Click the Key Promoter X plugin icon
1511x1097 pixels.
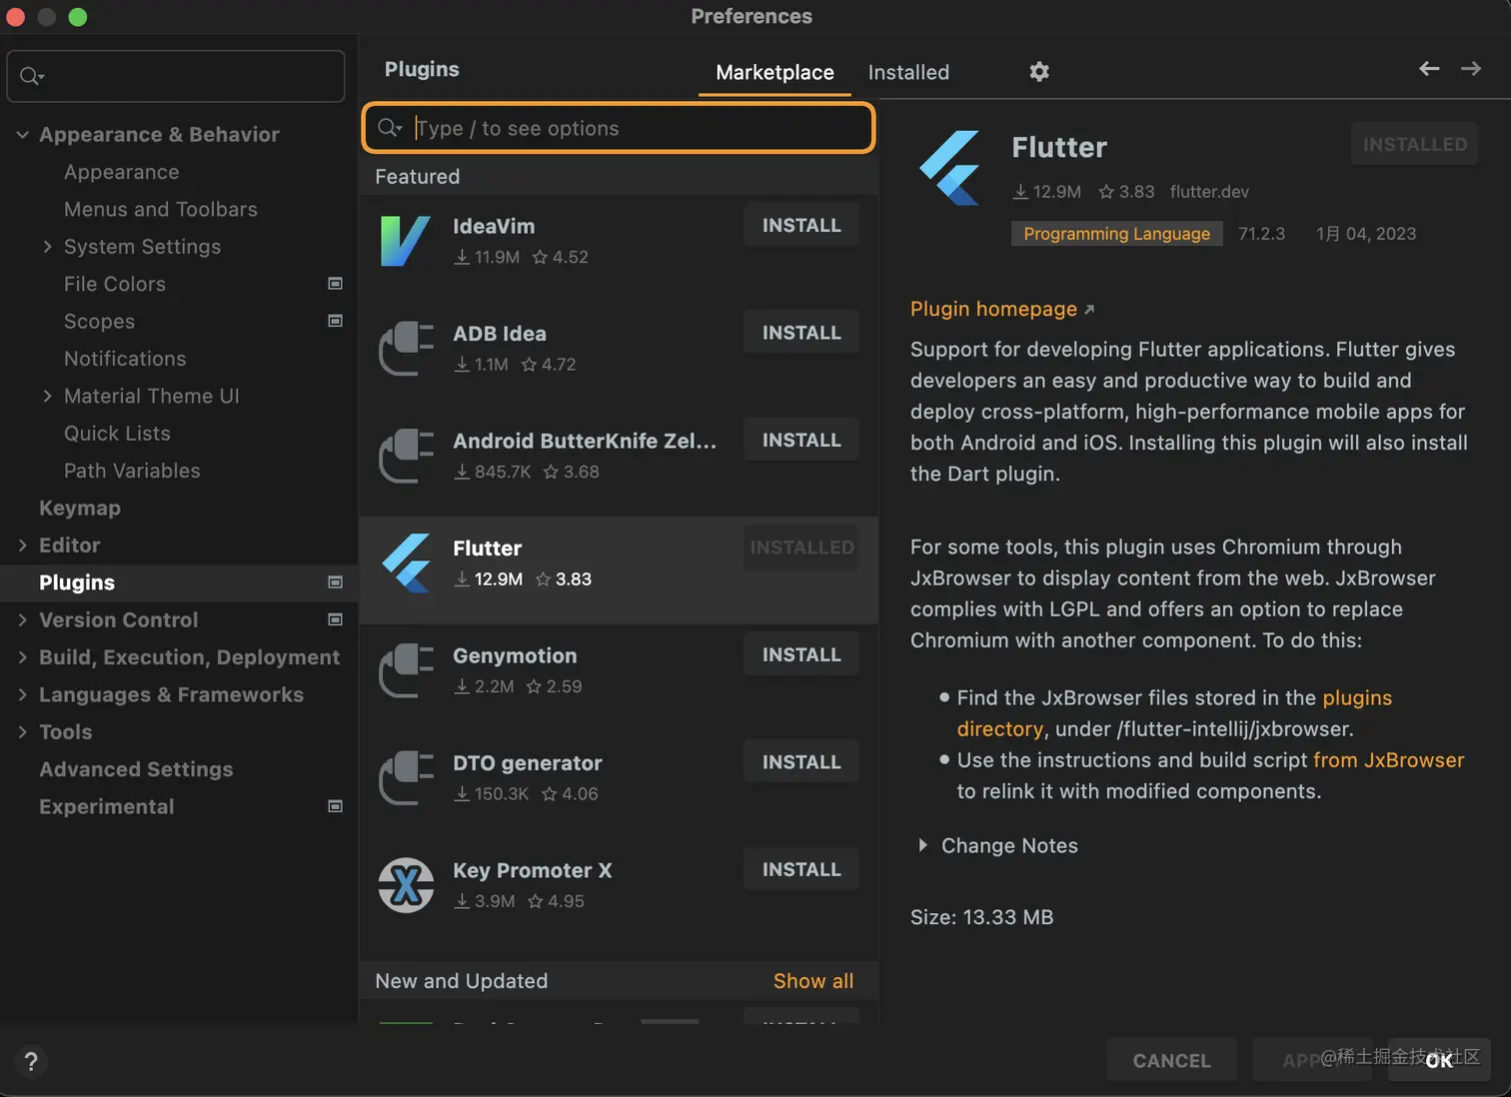pos(406,885)
